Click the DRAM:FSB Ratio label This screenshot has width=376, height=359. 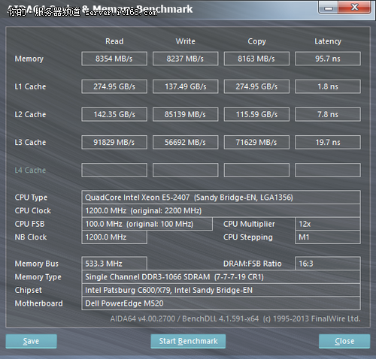pos(253,264)
